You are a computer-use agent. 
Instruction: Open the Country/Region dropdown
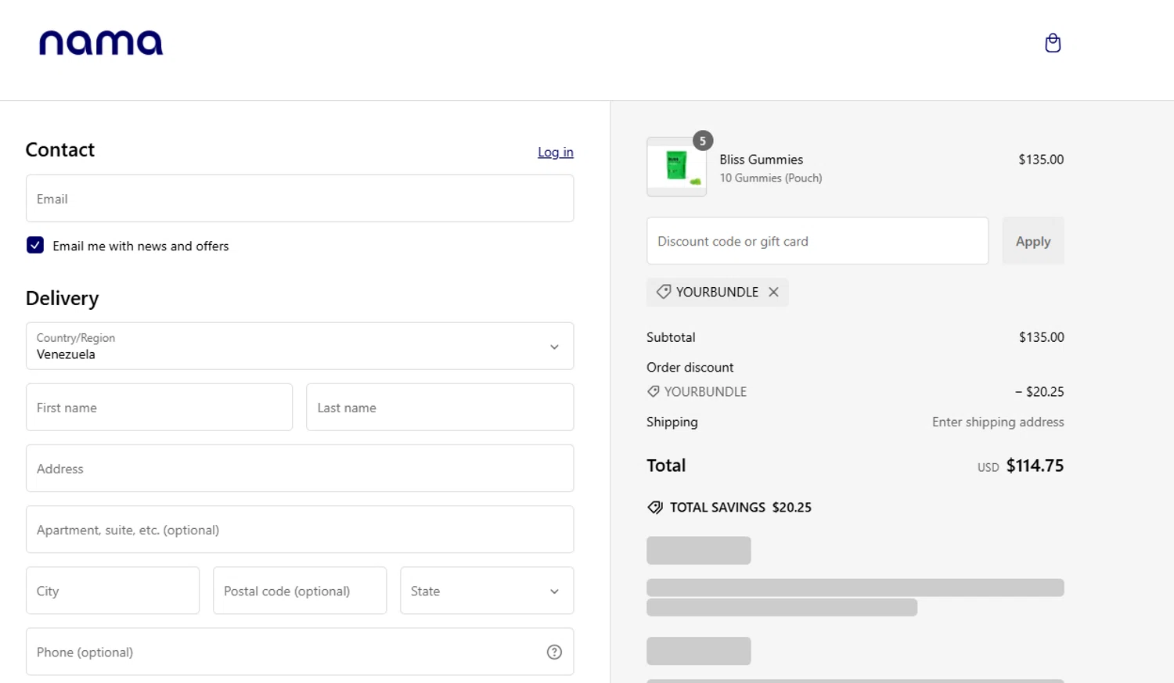point(299,346)
